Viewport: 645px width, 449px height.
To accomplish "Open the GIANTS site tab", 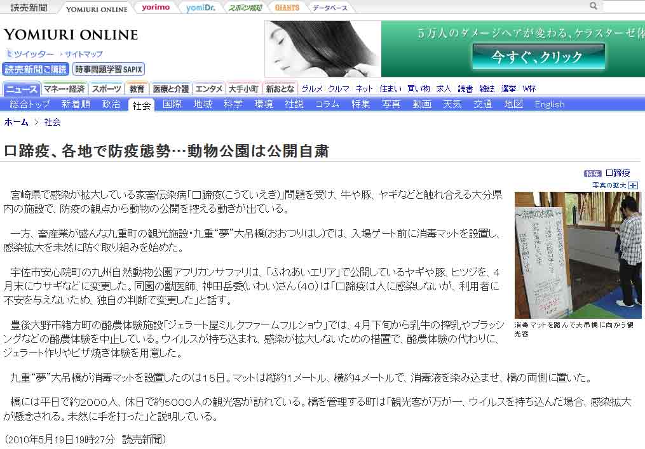I will (287, 8).
